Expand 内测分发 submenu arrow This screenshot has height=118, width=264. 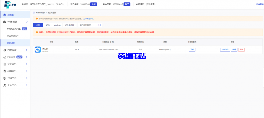(27, 50)
